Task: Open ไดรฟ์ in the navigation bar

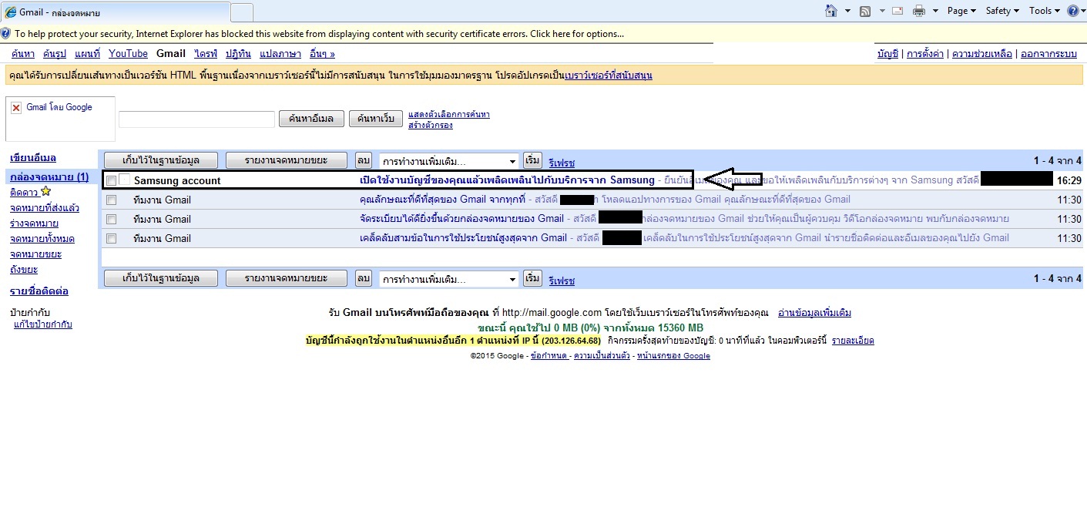Action: pos(206,54)
